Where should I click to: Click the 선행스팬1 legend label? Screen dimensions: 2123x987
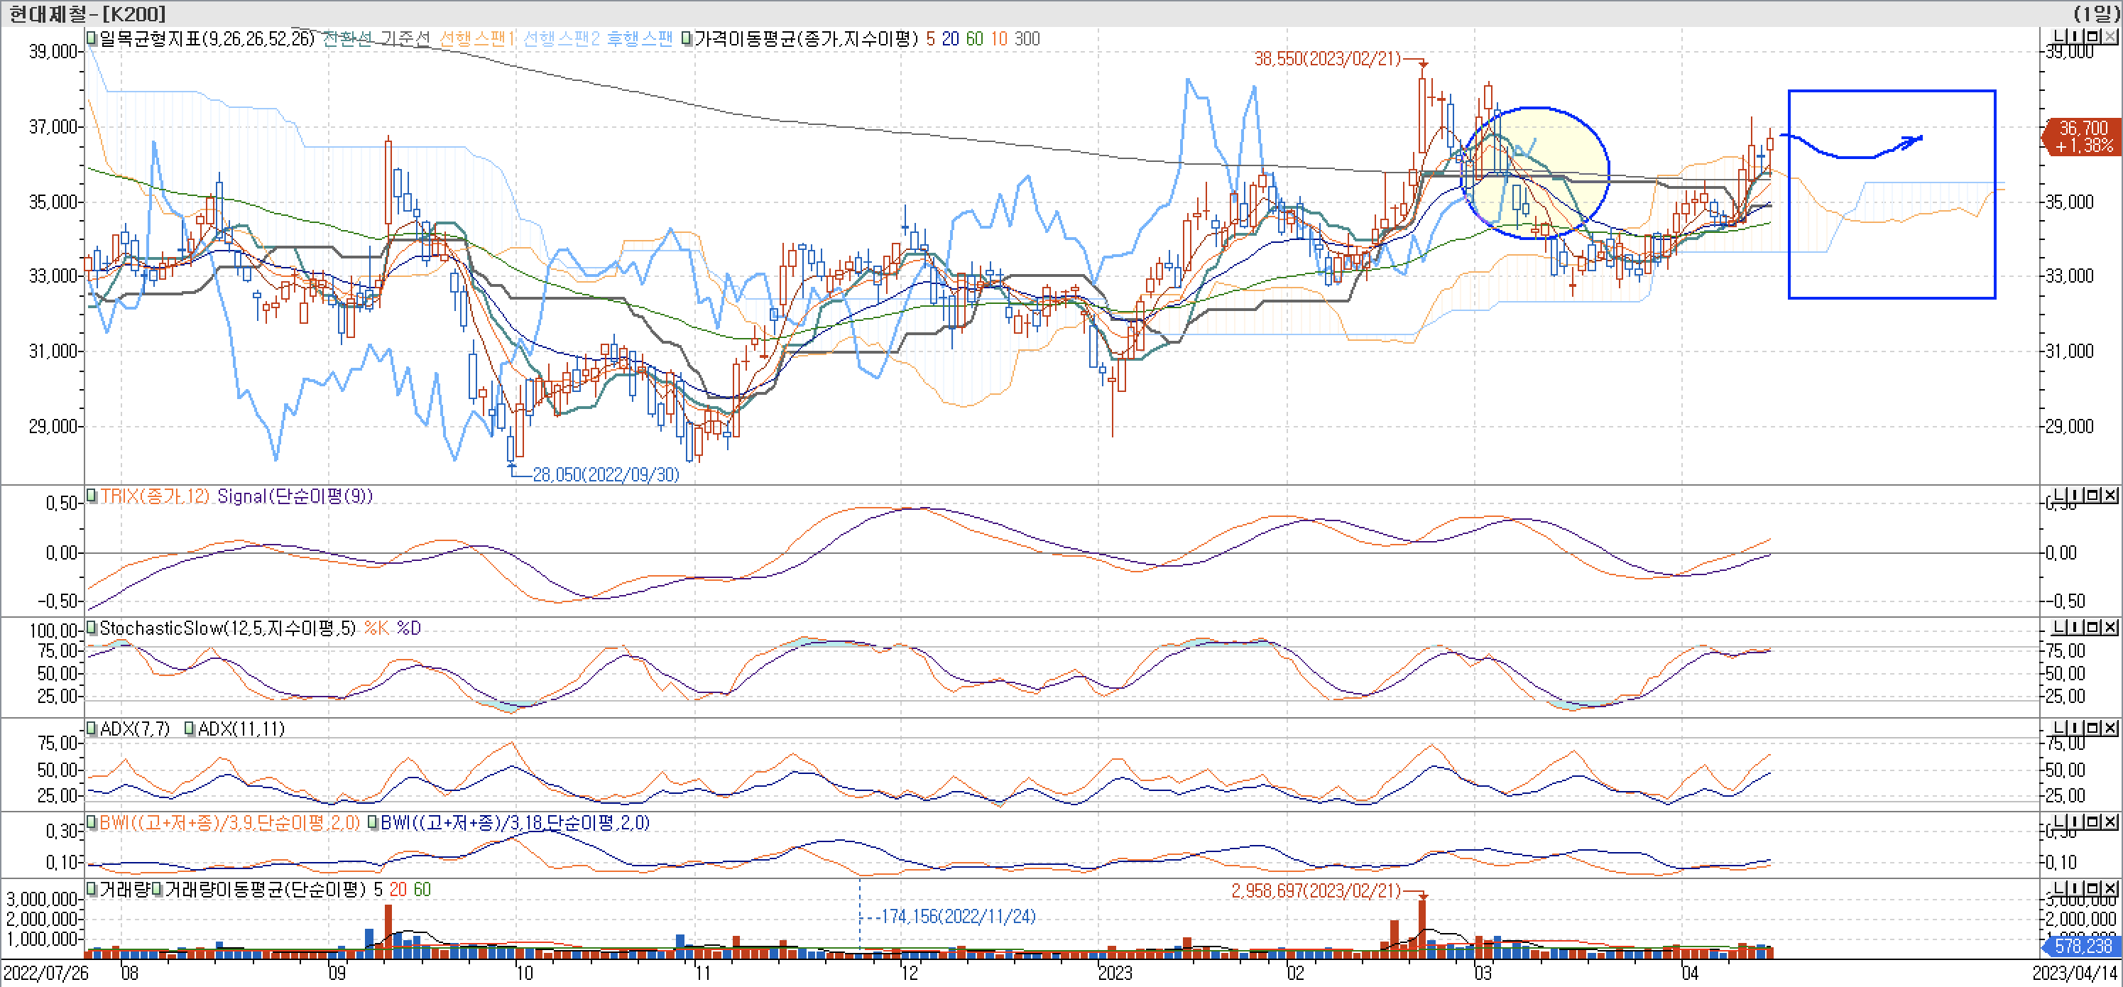476,39
